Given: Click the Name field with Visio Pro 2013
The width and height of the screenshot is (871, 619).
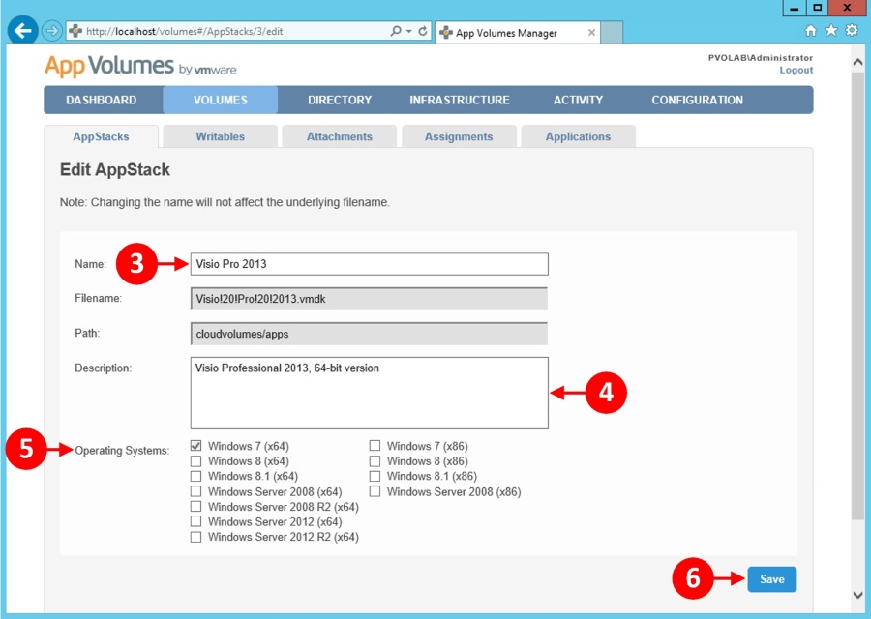Looking at the screenshot, I should pos(370,264).
